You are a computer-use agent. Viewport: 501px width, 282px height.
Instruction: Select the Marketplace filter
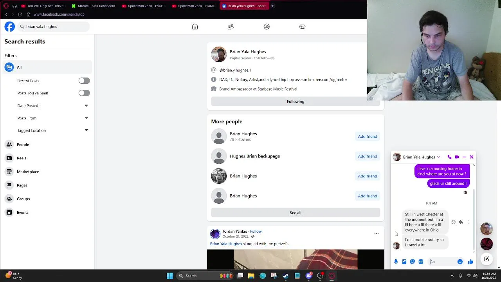click(47, 172)
